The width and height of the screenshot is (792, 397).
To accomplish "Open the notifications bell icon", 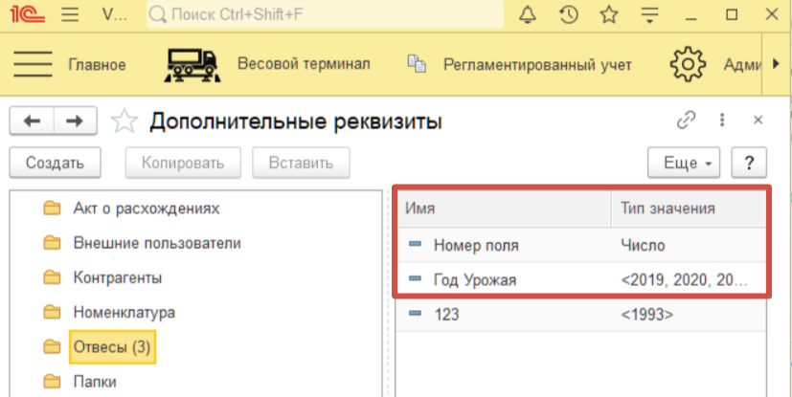I will tap(528, 15).
